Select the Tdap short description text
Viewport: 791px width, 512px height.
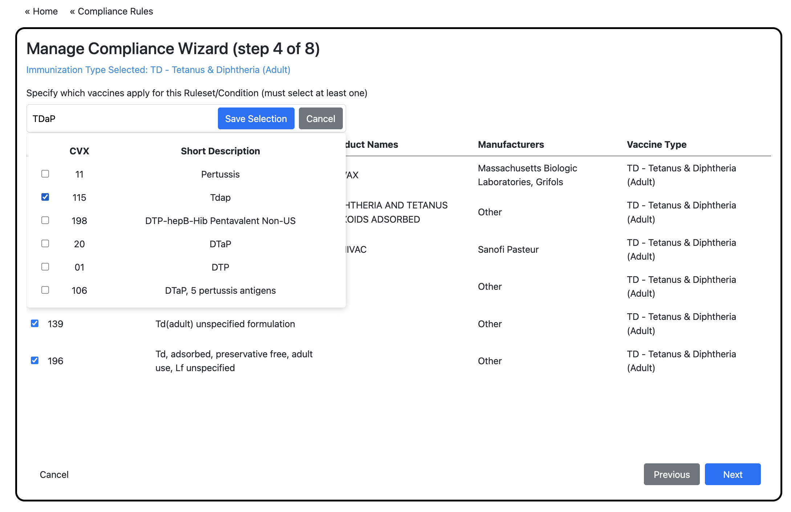(220, 198)
